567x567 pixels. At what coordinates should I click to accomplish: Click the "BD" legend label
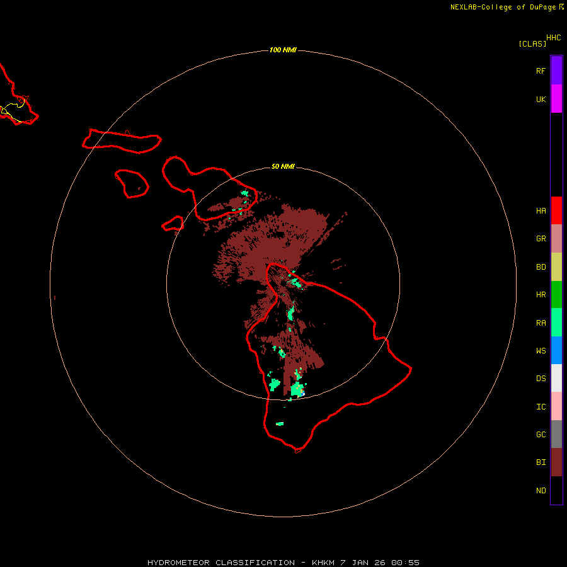click(x=541, y=267)
